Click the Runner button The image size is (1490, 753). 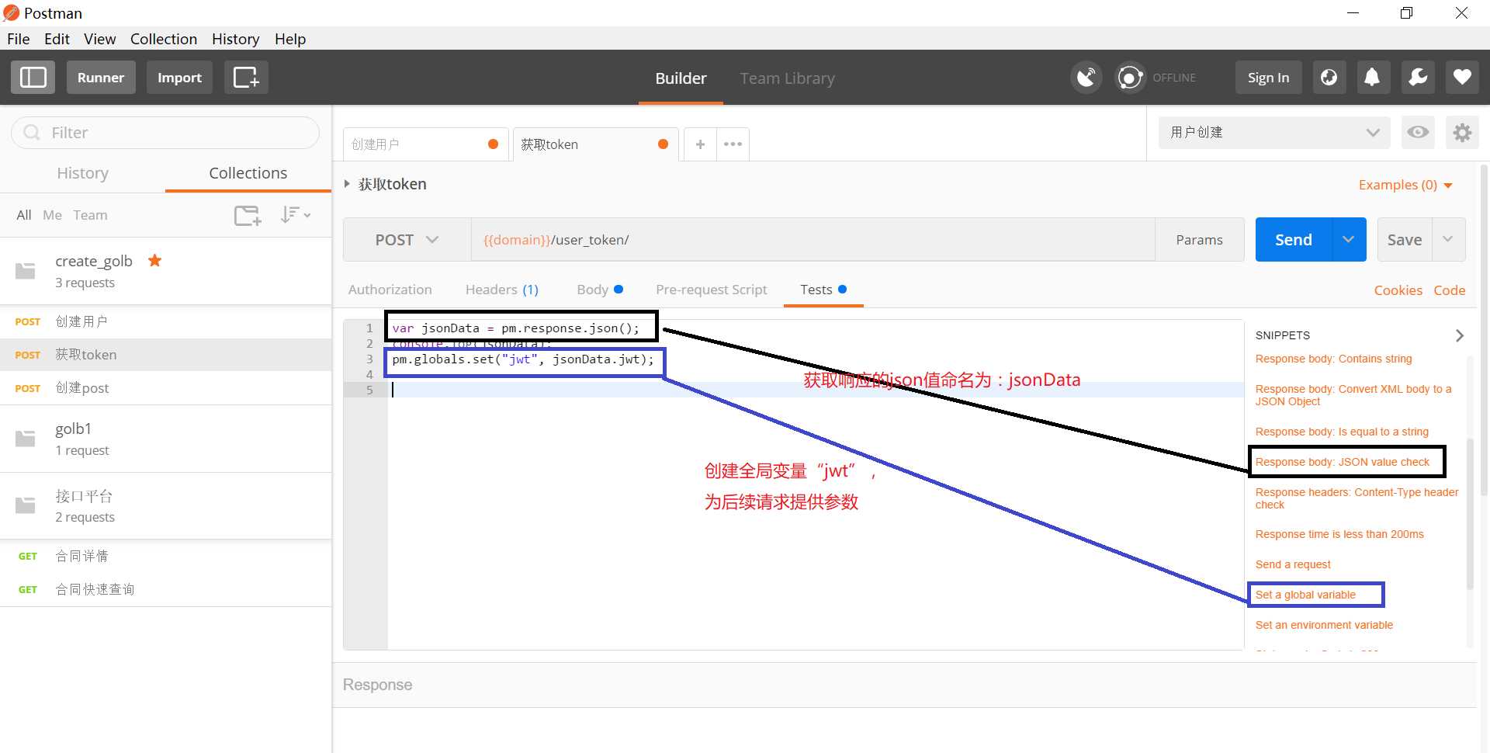click(101, 78)
